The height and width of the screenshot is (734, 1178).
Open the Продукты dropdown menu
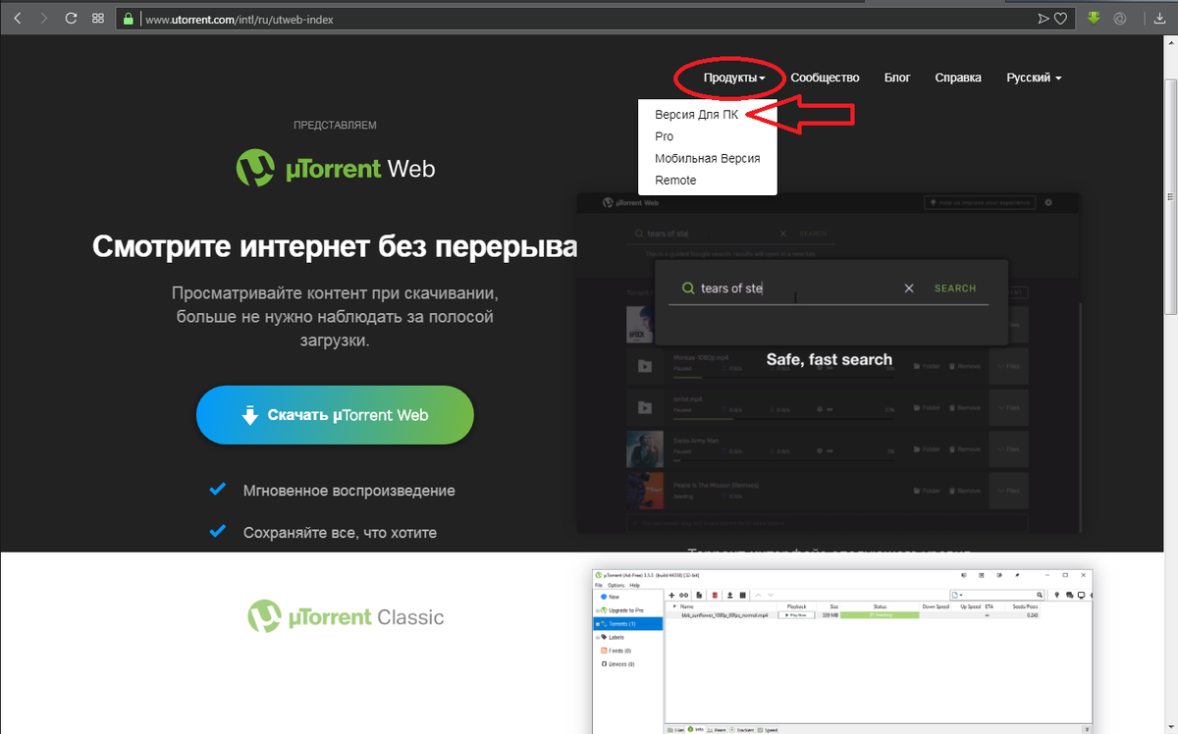point(733,78)
